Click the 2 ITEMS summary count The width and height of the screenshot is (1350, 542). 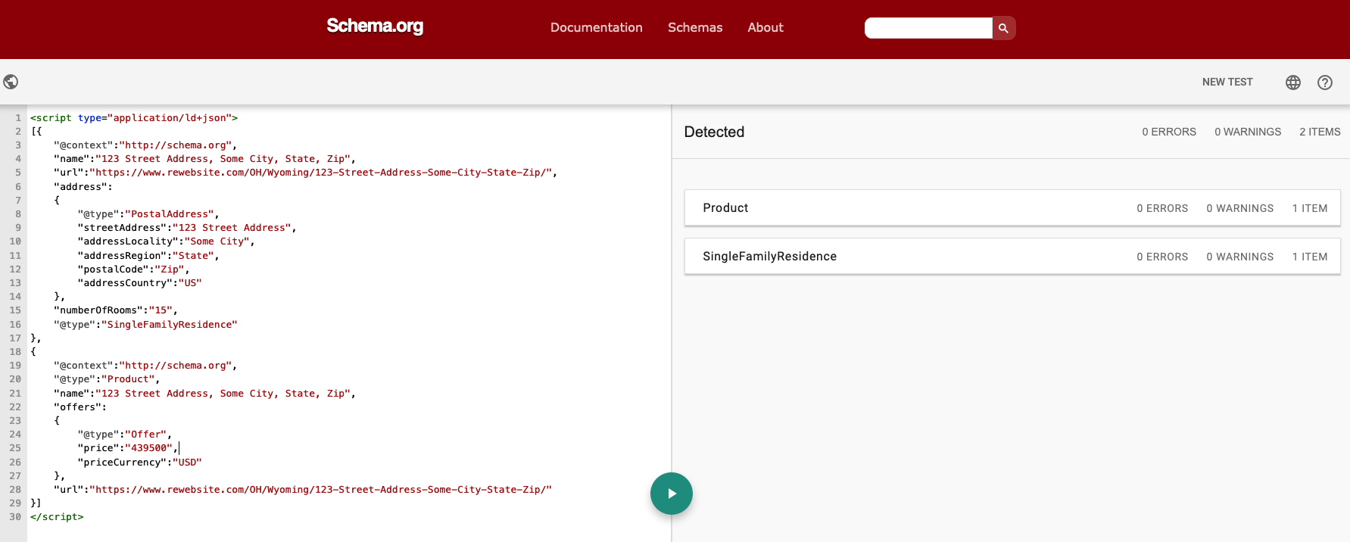1319,132
